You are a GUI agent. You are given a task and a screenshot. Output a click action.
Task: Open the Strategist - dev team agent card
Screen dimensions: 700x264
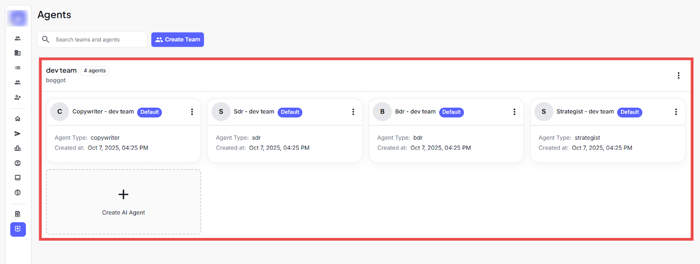tap(607, 143)
